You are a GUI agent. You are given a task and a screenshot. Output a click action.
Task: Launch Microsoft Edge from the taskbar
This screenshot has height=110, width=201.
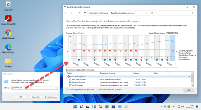(107, 107)
